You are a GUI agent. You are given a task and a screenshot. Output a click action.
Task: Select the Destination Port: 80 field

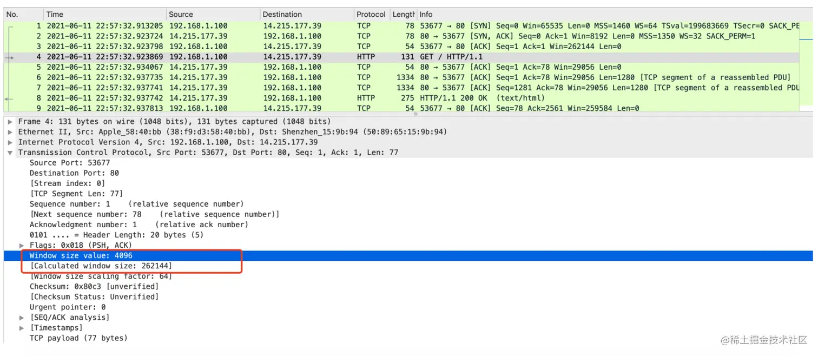tap(74, 173)
